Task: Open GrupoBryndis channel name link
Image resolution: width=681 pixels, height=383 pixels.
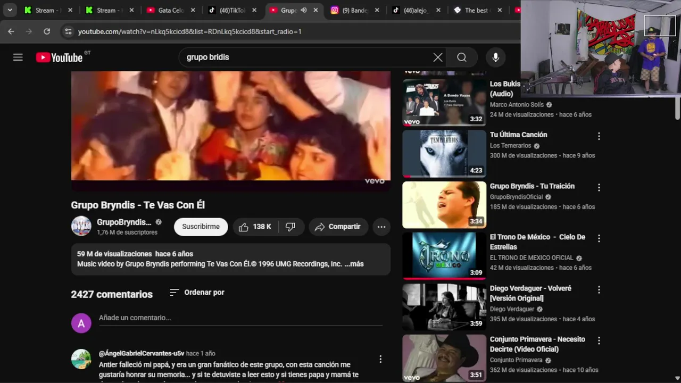Action: 124,222
